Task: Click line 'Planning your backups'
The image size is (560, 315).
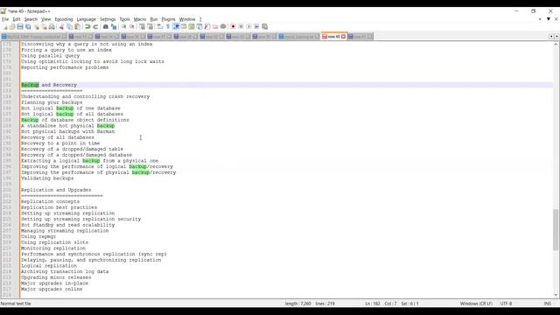Action: tap(52, 102)
